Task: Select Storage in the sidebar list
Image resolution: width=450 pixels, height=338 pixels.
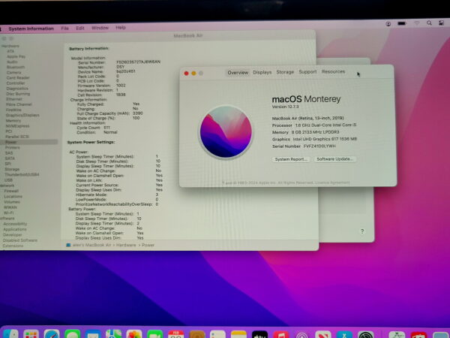Action: [x=12, y=169]
